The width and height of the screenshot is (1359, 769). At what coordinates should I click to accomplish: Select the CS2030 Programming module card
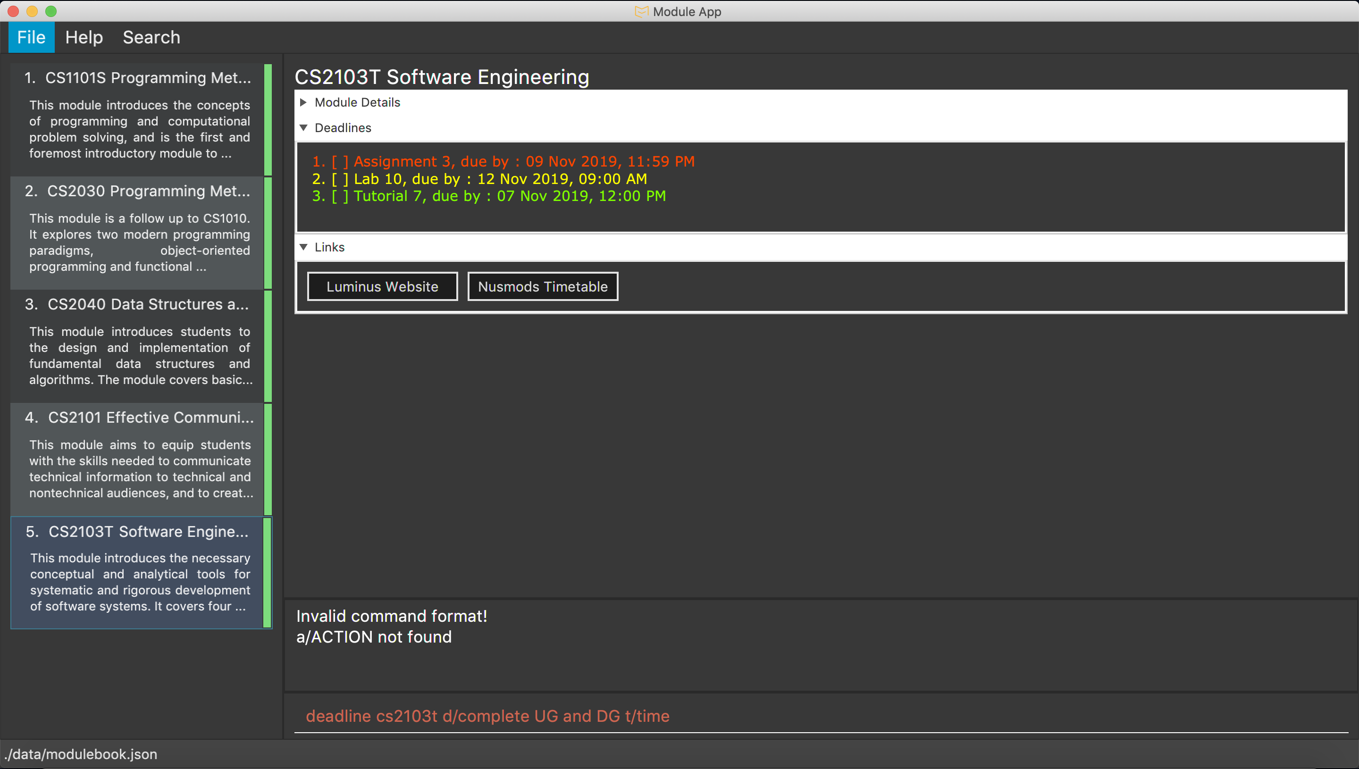coord(137,233)
